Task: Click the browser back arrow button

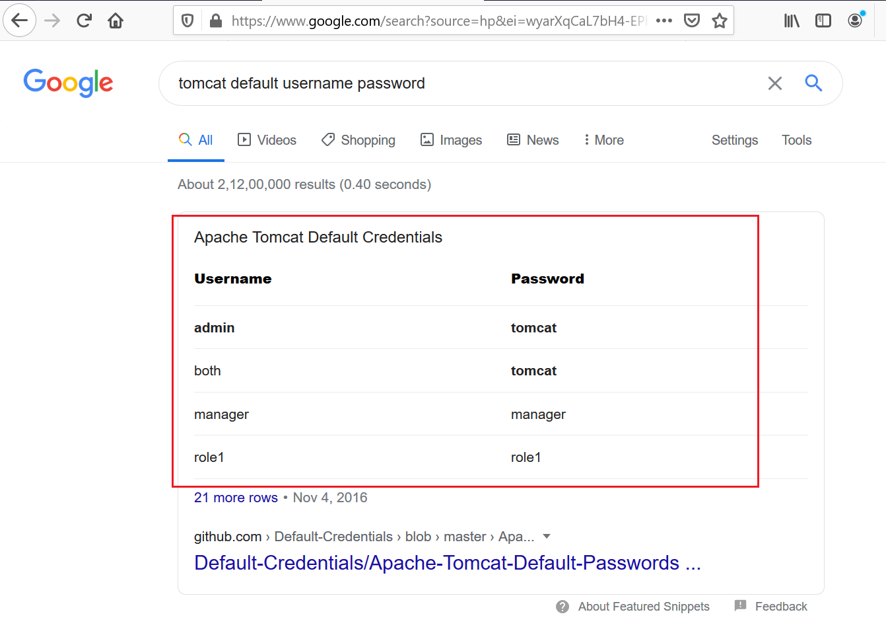Action: [20, 20]
